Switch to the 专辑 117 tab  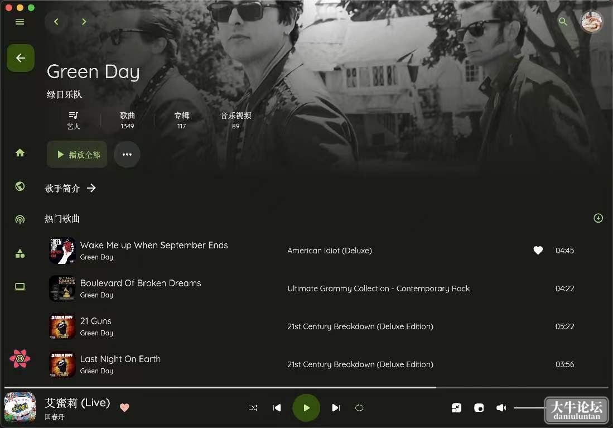click(181, 120)
